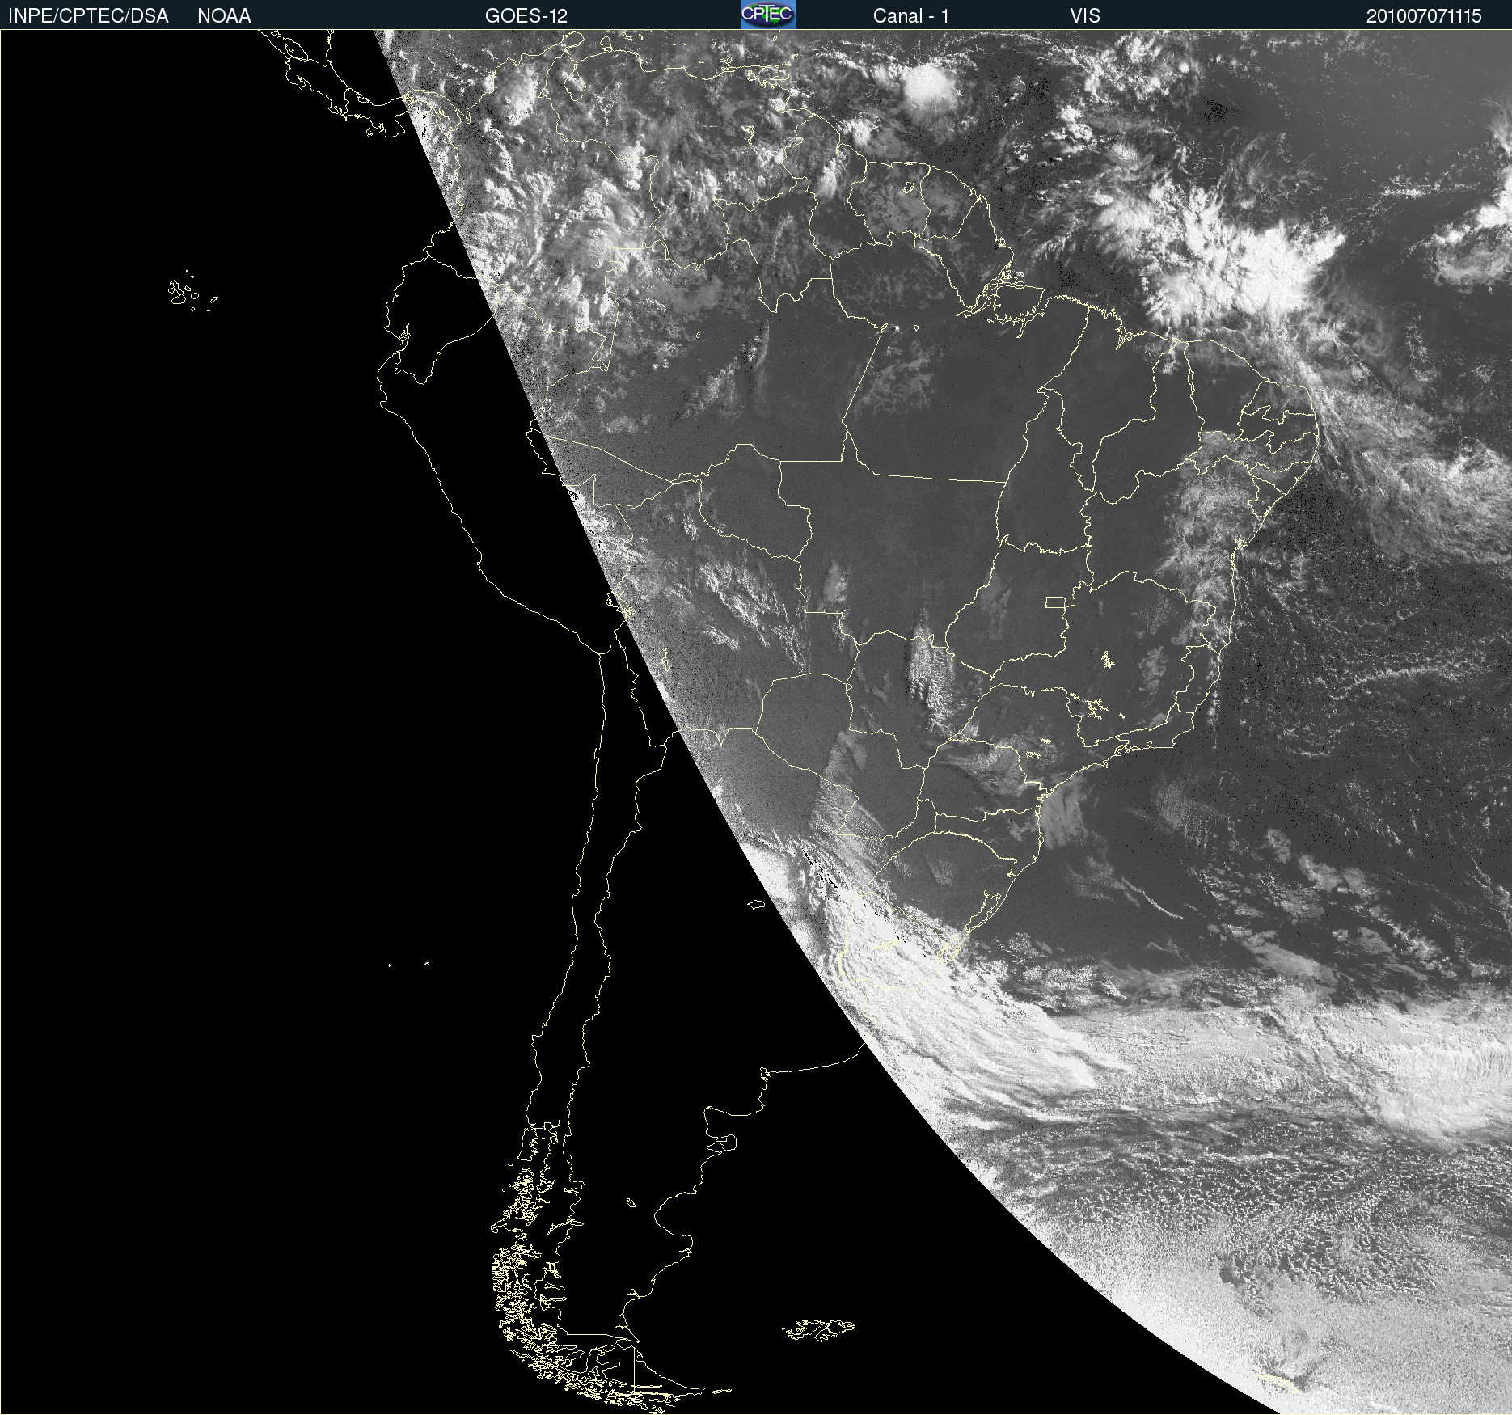This screenshot has height=1415, width=1512.
Task: Click the timestamp 201007071115
Action: click(x=1424, y=16)
